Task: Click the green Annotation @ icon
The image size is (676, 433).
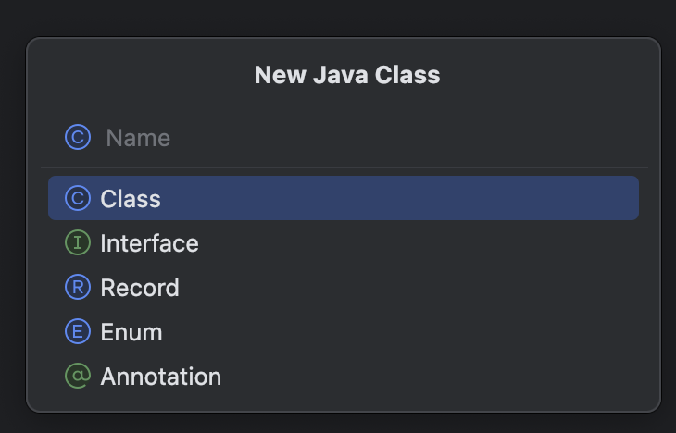Action: (x=78, y=377)
